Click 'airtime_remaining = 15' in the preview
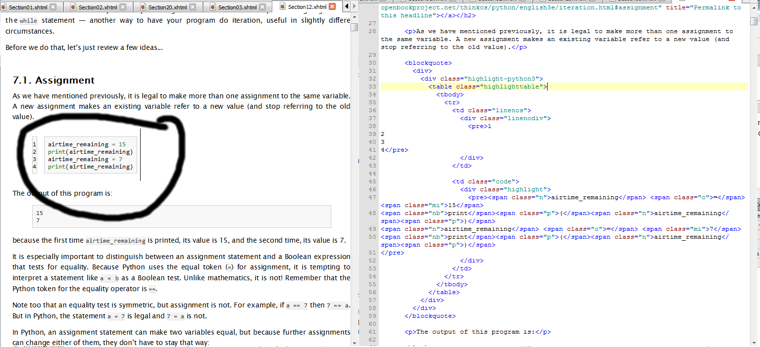This screenshot has height=347, width=760. [87, 144]
